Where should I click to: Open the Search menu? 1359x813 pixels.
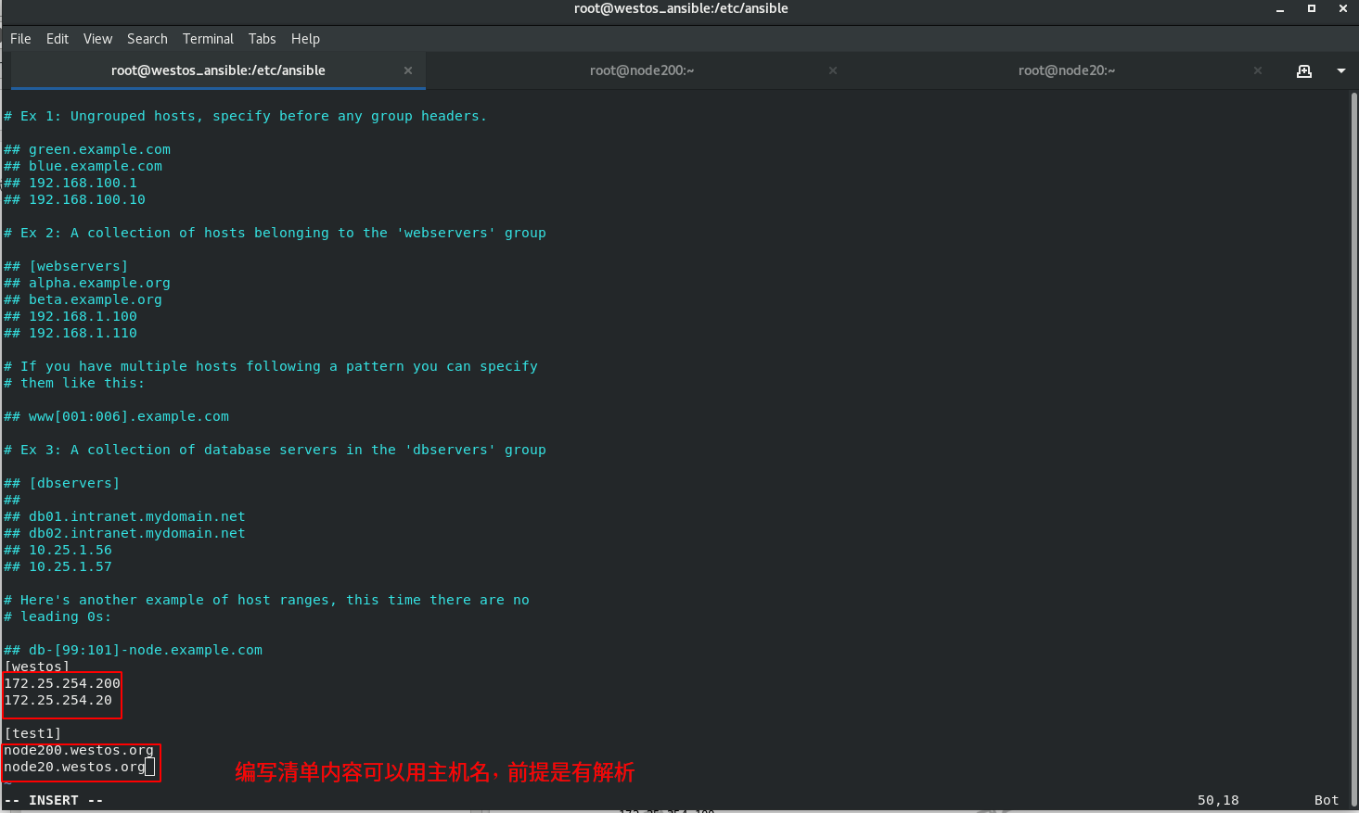[x=147, y=39]
